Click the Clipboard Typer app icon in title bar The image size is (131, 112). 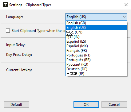pyautogui.click(x=5, y=5)
